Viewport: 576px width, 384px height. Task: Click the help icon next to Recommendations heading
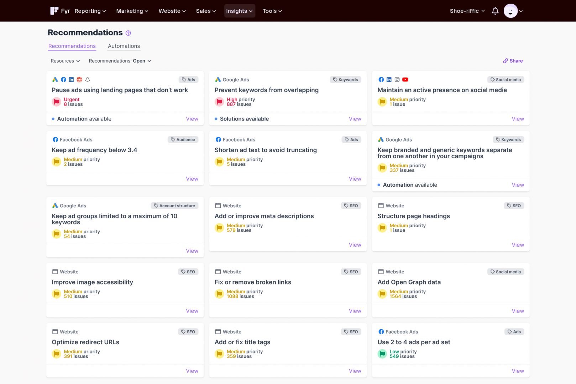129,33
